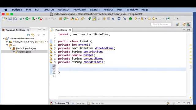Collapse the ClassCreationPractice project node
The image size is (196, 110).
[x=4, y=38]
